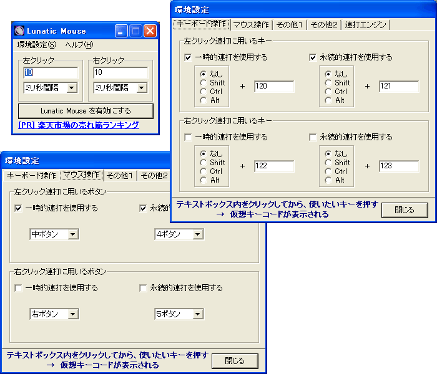Open the 環境設定(S) menu
This screenshot has width=437, height=374.
point(36,45)
